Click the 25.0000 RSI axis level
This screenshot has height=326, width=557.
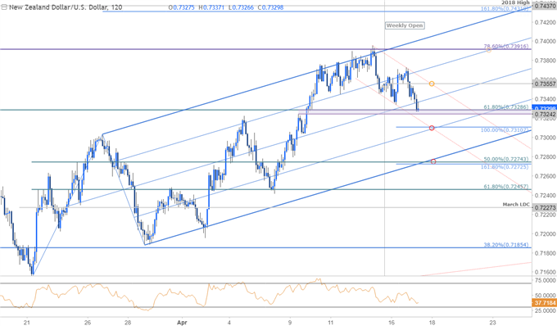click(x=545, y=310)
